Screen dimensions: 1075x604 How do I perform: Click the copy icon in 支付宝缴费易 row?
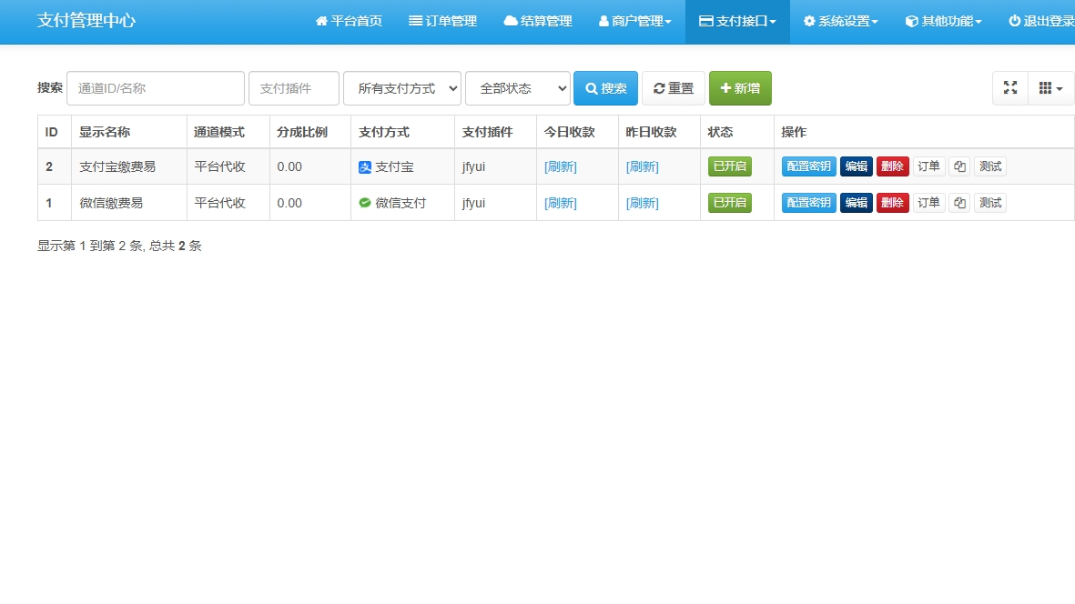958,166
